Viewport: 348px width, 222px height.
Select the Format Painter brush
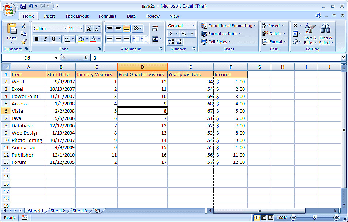click(x=23, y=42)
